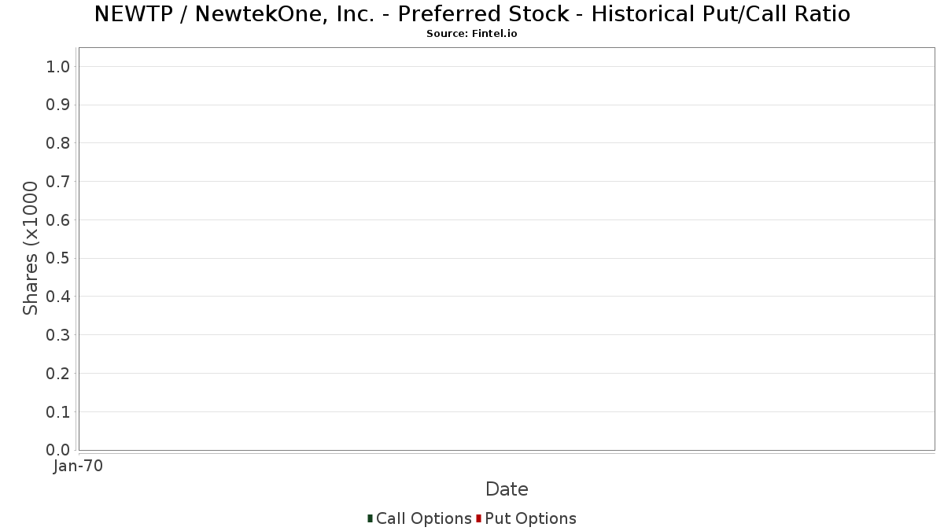Click the 0.0 y-axis tick label
The width and height of the screenshot is (944, 531).
pos(59,450)
